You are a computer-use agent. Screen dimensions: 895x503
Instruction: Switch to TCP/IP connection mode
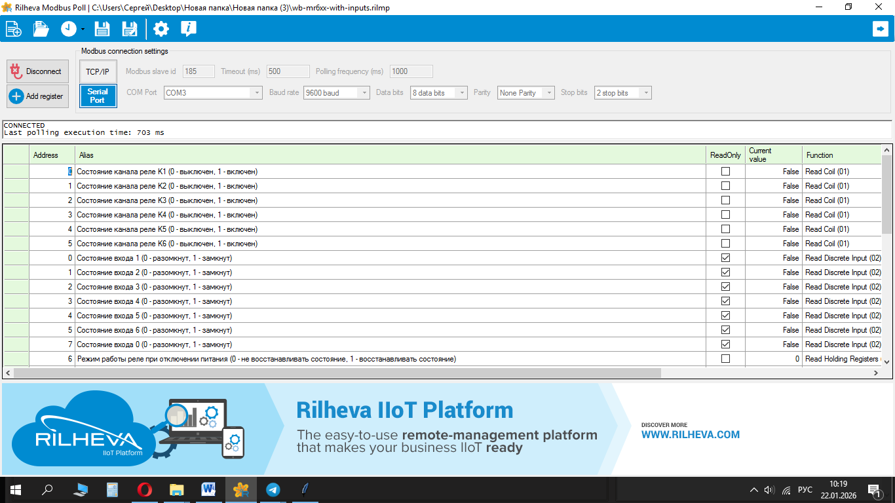tap(98, 71)
